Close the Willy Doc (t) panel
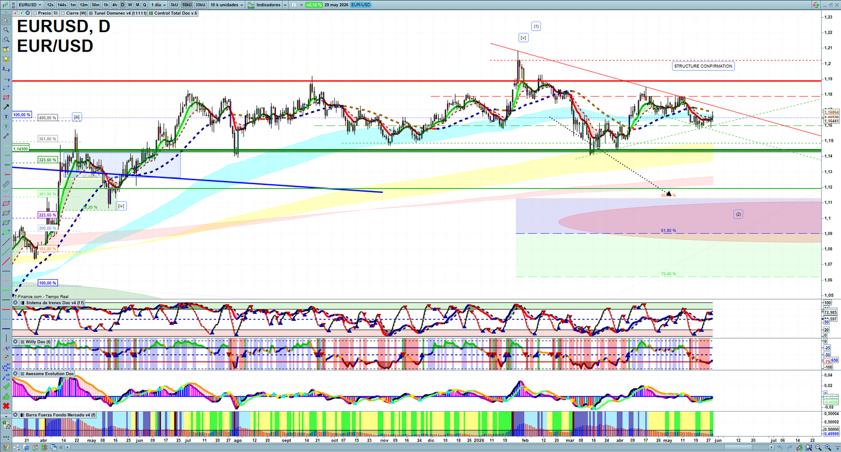 click(15, 342)
